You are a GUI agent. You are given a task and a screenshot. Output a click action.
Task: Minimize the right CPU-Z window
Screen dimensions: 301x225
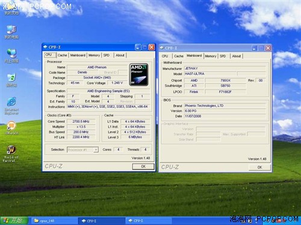click(x=254, y=48)
